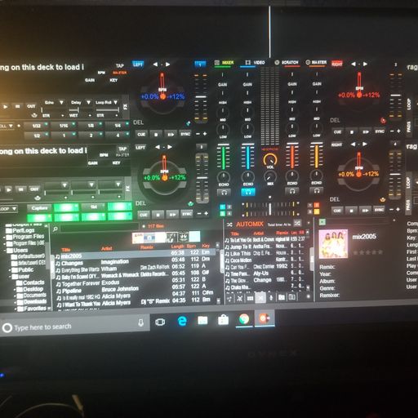Open the Echo effect dropdown on the top deck

(61, 102)
